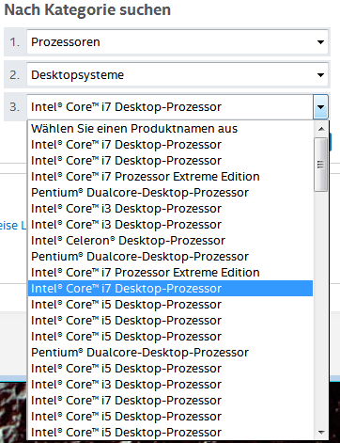Click the scrollbar up arrow in the list
The height and width of the screenshot is (443, 340).
click(321, 129)
